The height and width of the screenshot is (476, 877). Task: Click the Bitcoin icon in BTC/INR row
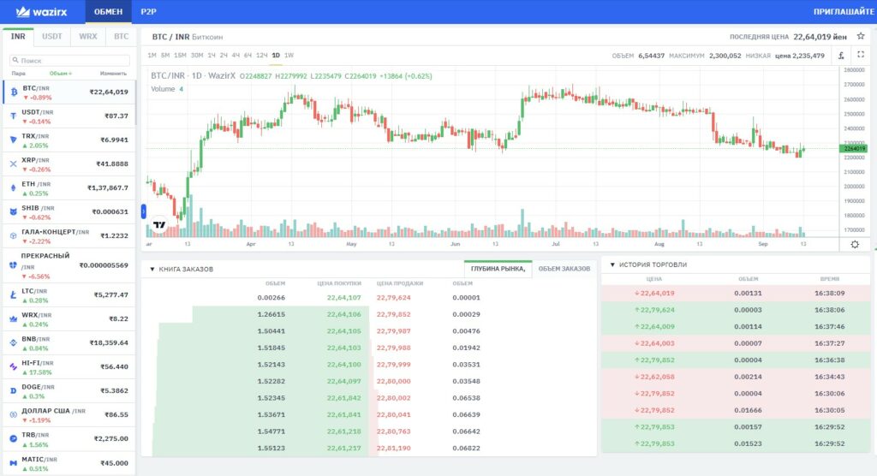coord(14,92)
